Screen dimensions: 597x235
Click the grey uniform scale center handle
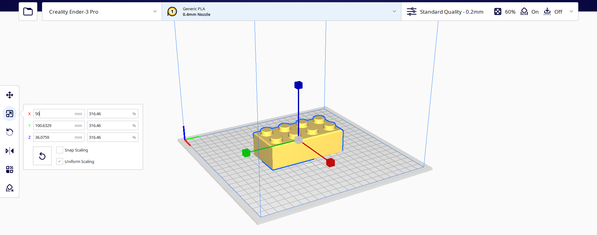click(298, 140)
